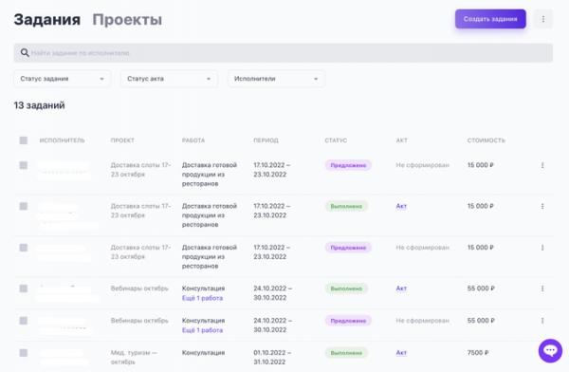This screenshot has height=372, width=569.
Task: Open Акт link in the 7500 ₽ row
Action: point(401,353)
